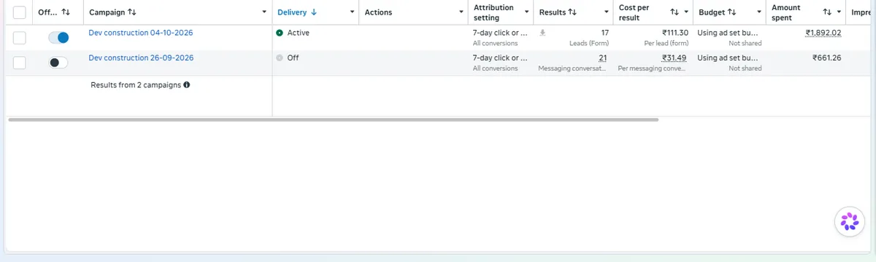Click 'Off' delivery status text
The image size is (876, 262).
coord(293,57)
